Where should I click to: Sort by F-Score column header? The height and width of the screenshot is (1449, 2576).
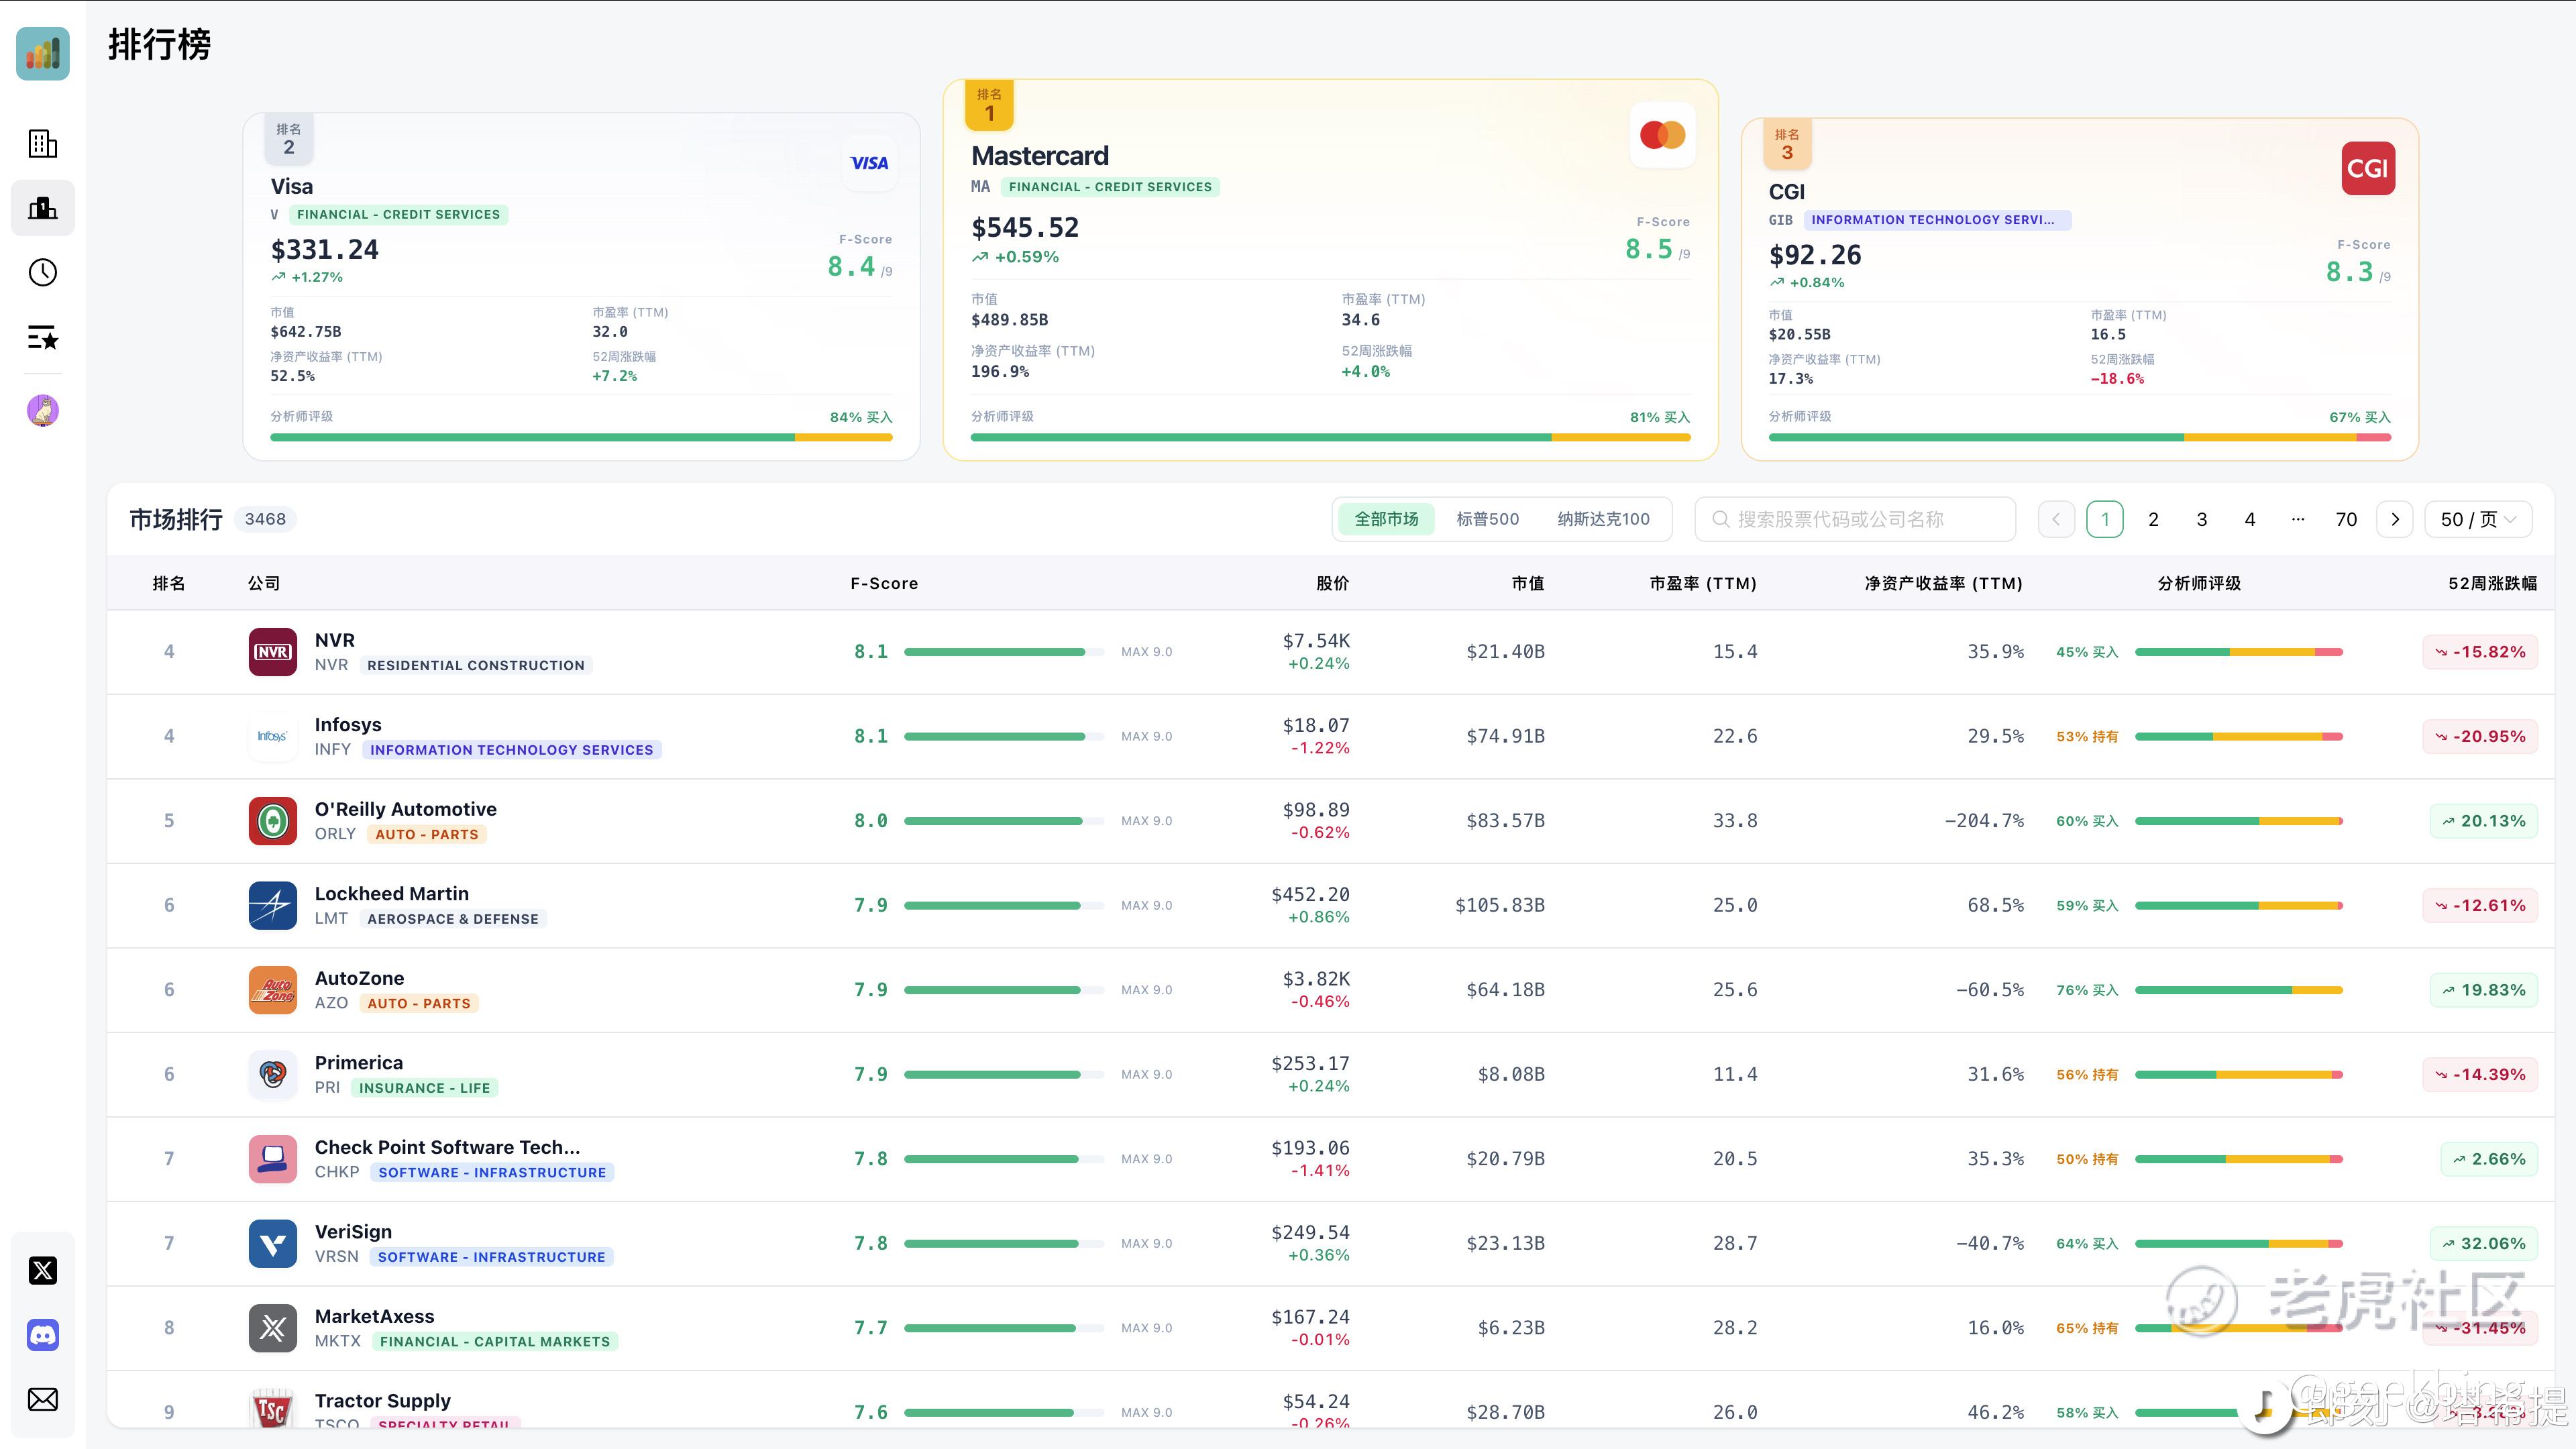884,583
